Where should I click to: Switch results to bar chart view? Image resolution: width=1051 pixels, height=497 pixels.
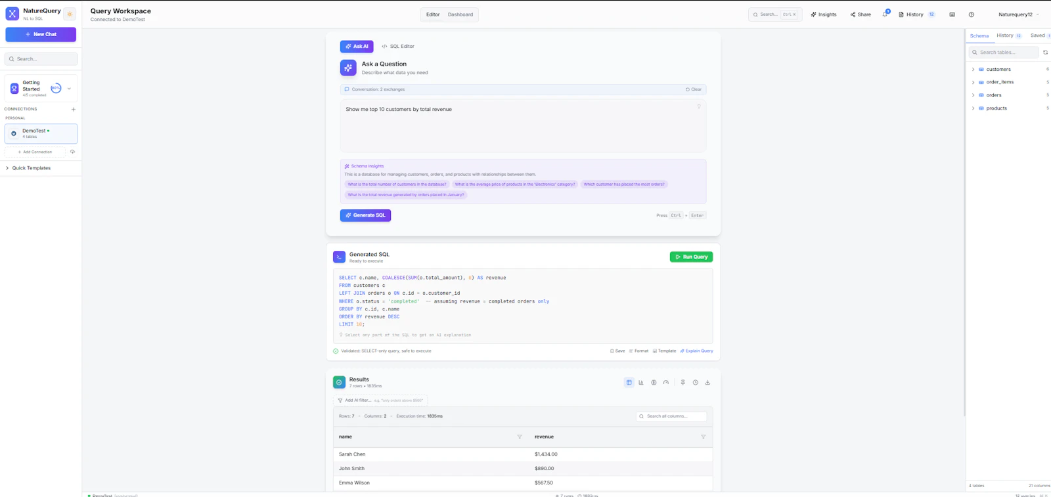641,382
